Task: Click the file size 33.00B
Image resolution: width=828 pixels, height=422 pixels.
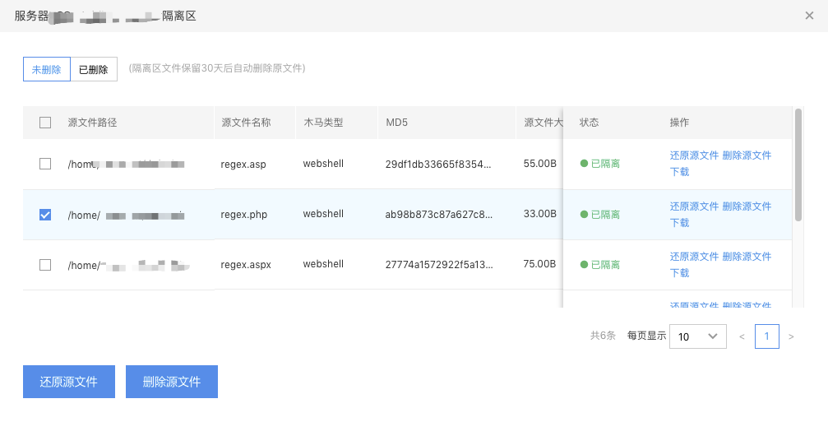Action: click(x=539, y=214)
